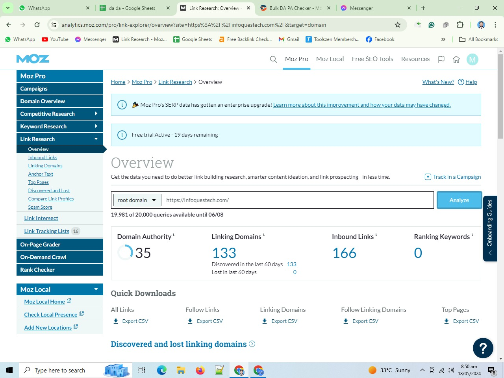Open Link Tracking Lists link
This screenshot has height=378, width=504.
[47, 231]
